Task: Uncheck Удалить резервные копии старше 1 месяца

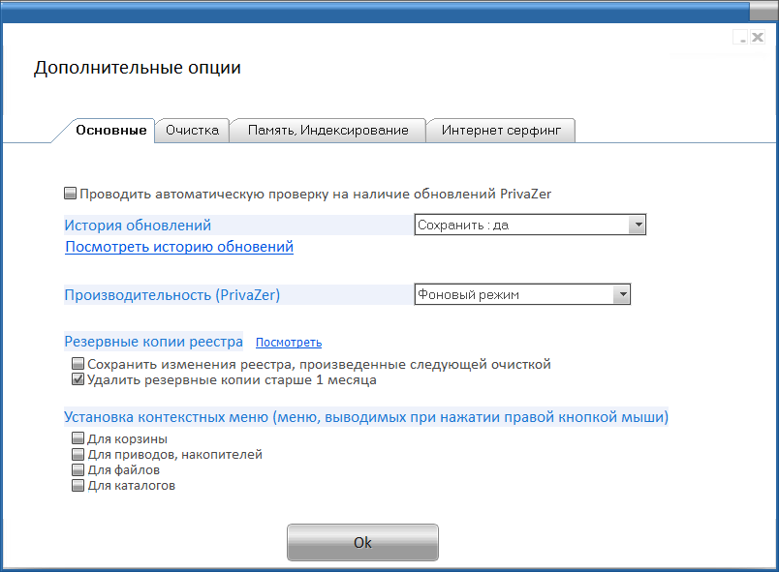Action: (x=78, y=380)
